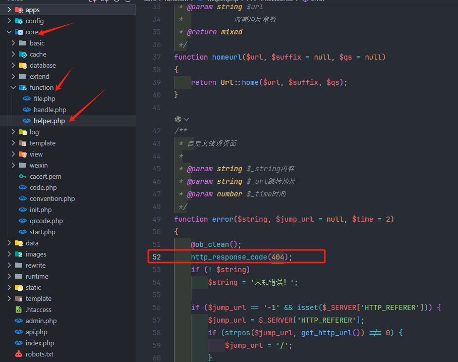Click the PHP icon beside file.php

click(27, 98)
